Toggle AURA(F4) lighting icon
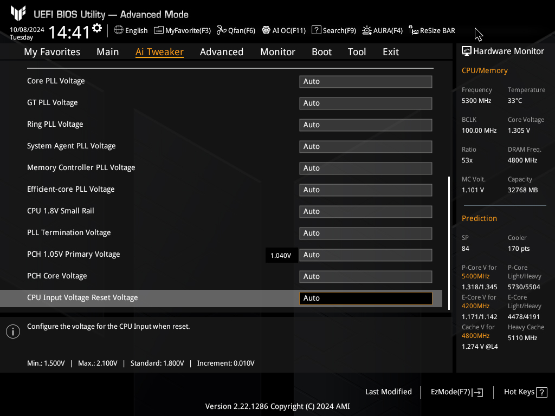 (367, 30)
